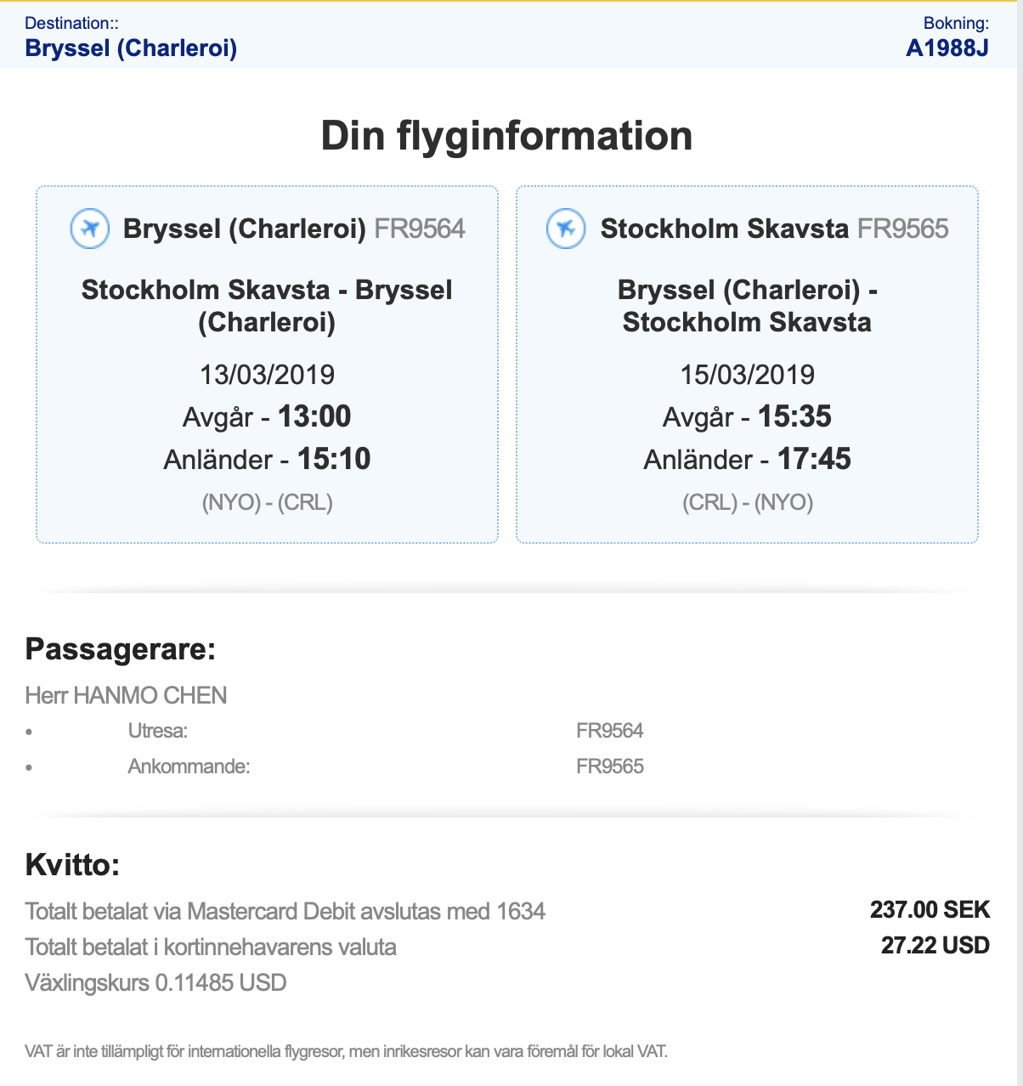
Task: Click the airplane icon beside Bryssel (Charleroi) FR9564
Action: click(x=89, y=229)
